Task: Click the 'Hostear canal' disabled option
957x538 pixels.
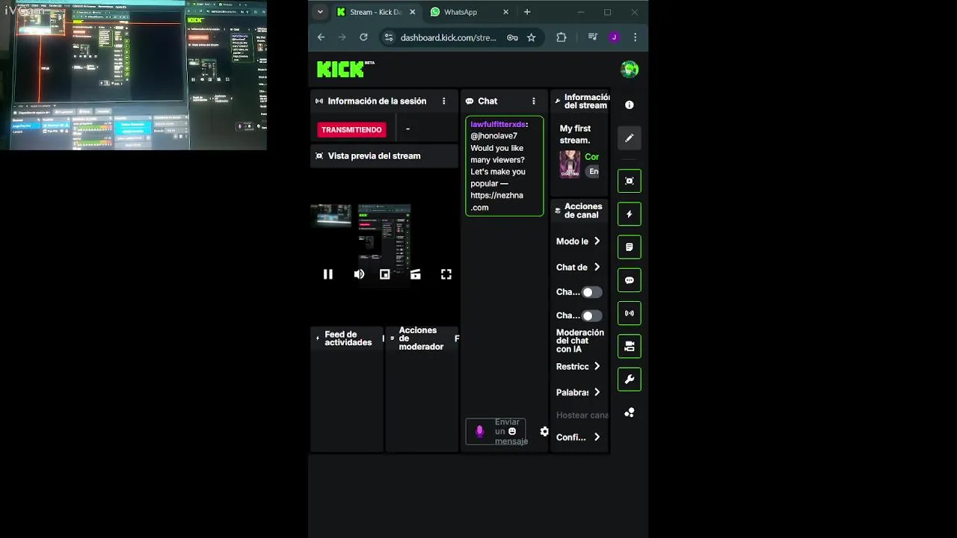Action: pos(582,415)
